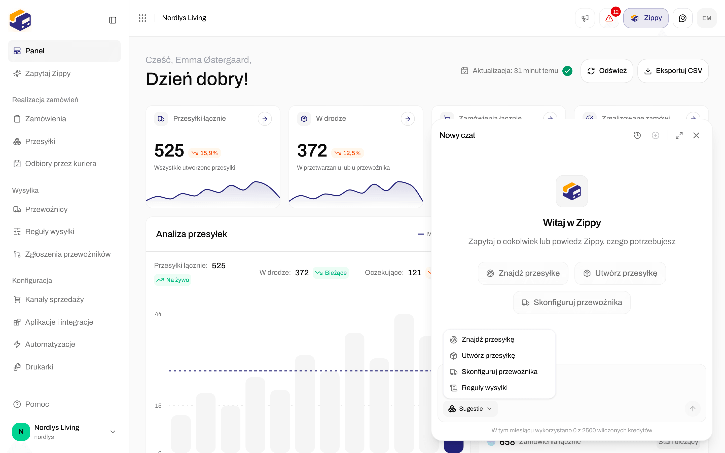Screen dimensions: 725x453
Task: View alerts with 12 notifications badge
Action: 609,18
